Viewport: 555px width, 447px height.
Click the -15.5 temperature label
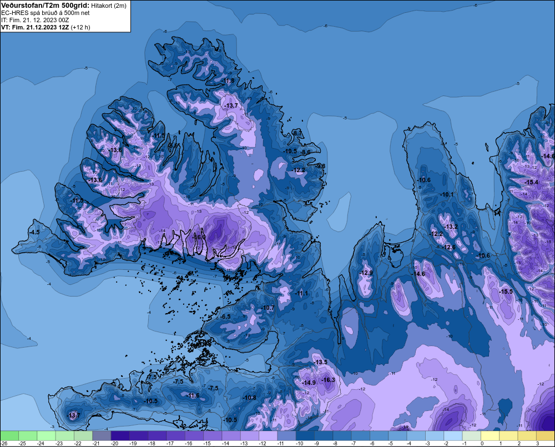(506, 292)
